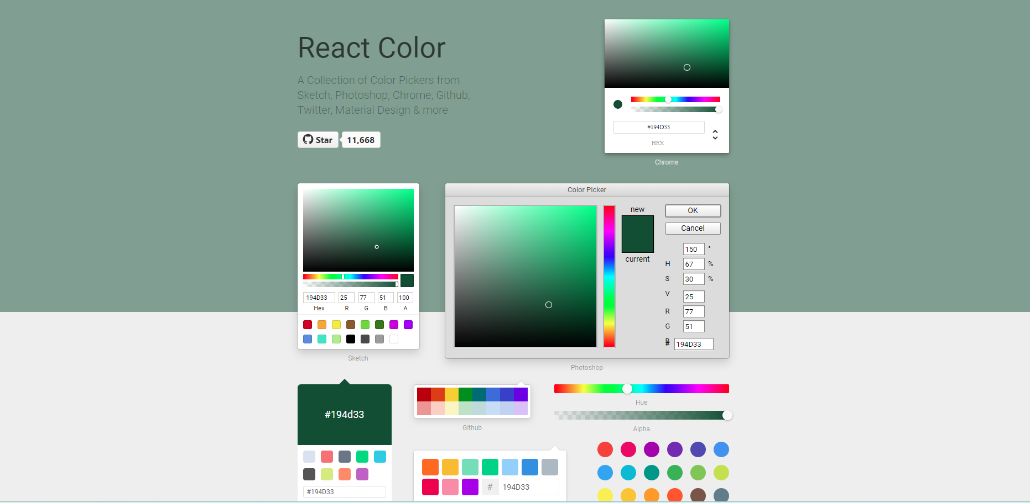
Task: Click the Block picker #194D33 input field
Action: pyautogui.click(x=345, y=492)
